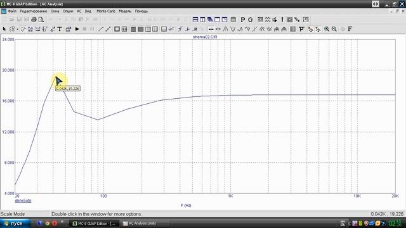
Task: Click the bold F toolbar icon
Action: (350, 29)
